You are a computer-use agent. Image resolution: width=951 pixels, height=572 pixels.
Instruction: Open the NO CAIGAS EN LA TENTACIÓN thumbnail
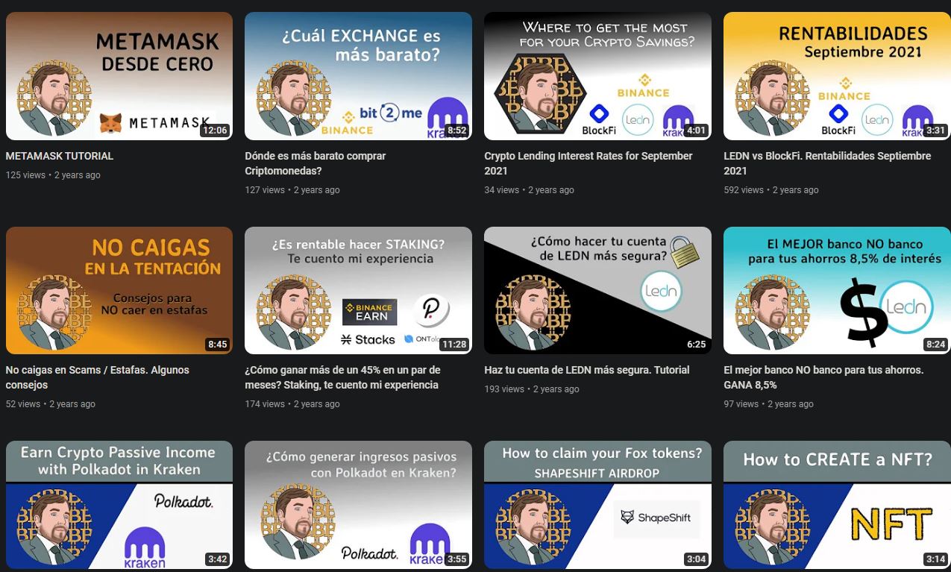tap(119, 290)
